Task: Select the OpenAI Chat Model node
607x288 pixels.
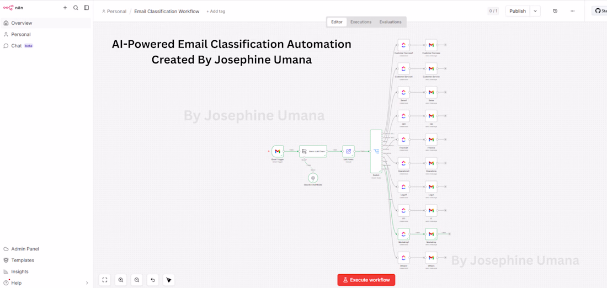Action: pyautogui.click(x=313, y=178)
